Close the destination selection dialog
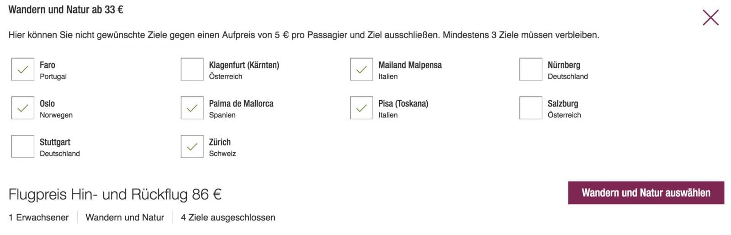The image size is (731, 235). [710, 18]
